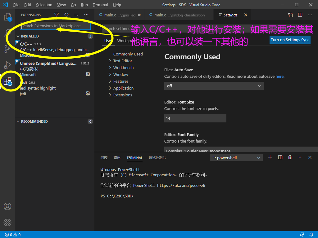Open Run and Debug view
Screen dimensions: 318x238
click(7, 65)
